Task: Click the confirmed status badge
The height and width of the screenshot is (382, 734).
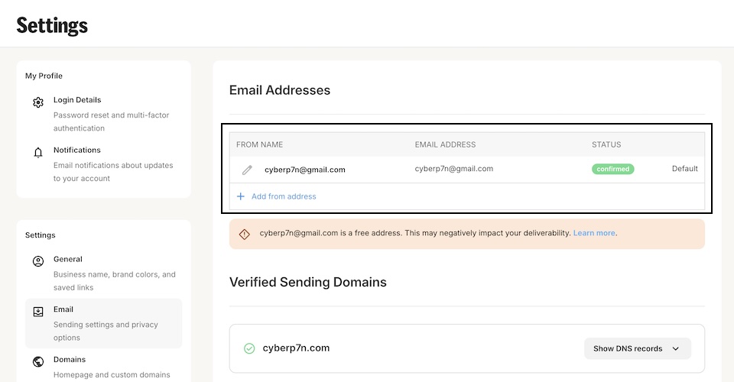Action: coord(612,169)
